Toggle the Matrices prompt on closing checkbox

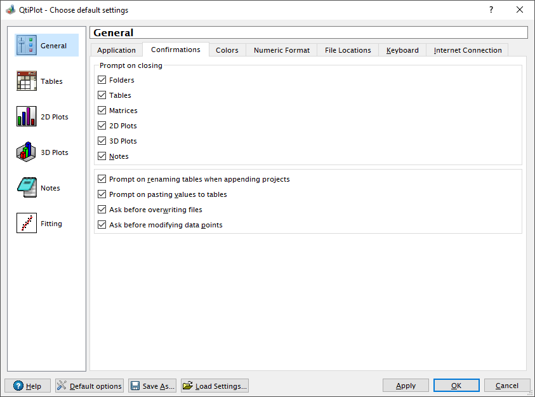click(102, 111)
